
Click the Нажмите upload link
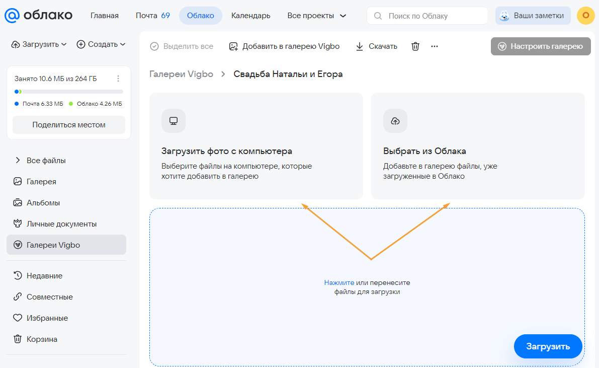(x=339, y=282)
